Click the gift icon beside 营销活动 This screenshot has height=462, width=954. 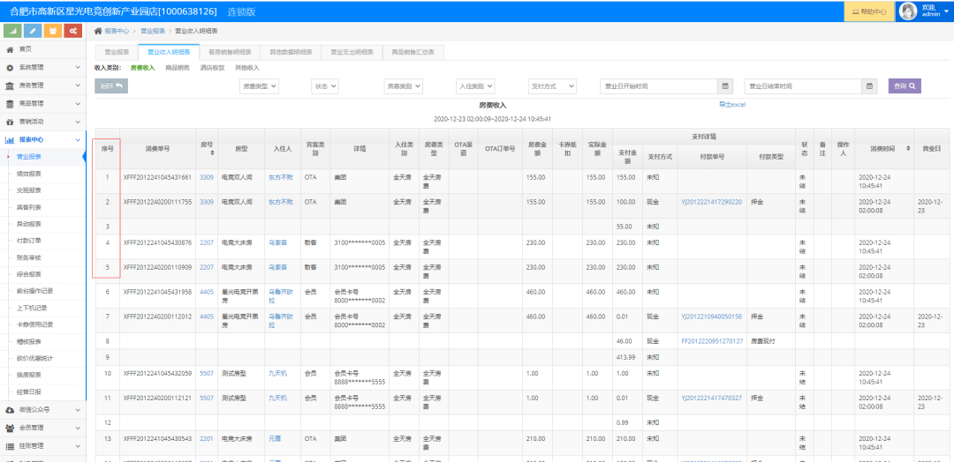tap(10, 122)
